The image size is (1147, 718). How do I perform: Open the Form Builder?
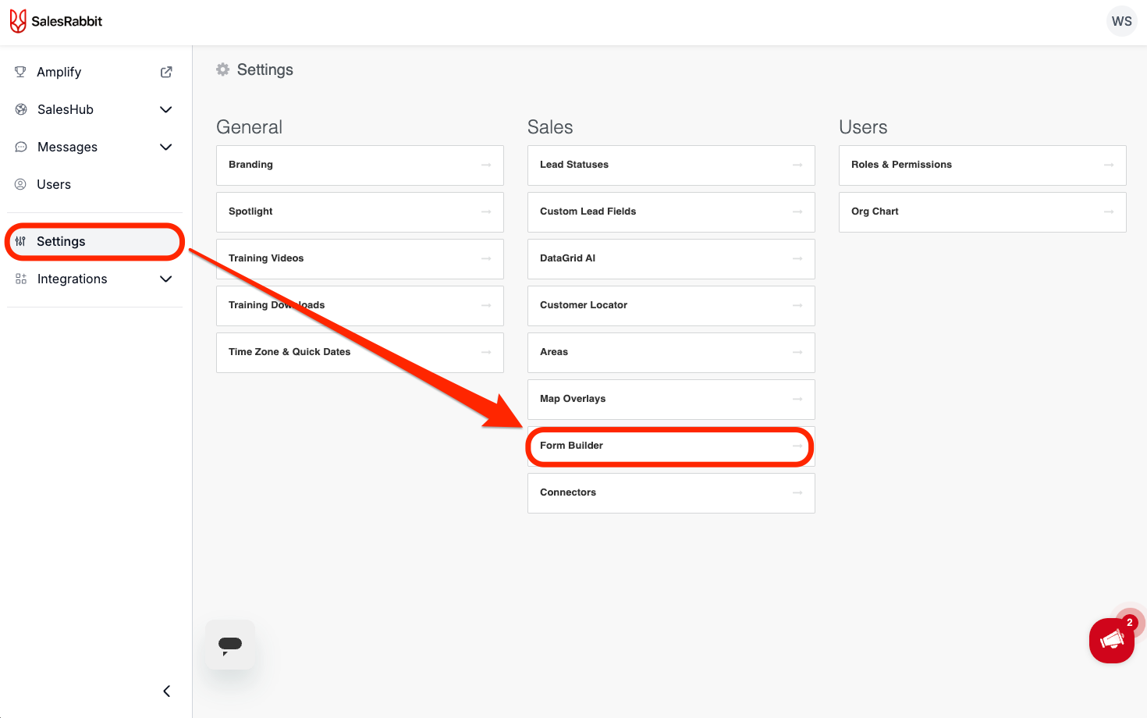point(671,446)
